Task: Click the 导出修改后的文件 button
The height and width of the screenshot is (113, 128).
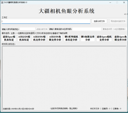Action: pyautogui.click(x=118, y=21)
